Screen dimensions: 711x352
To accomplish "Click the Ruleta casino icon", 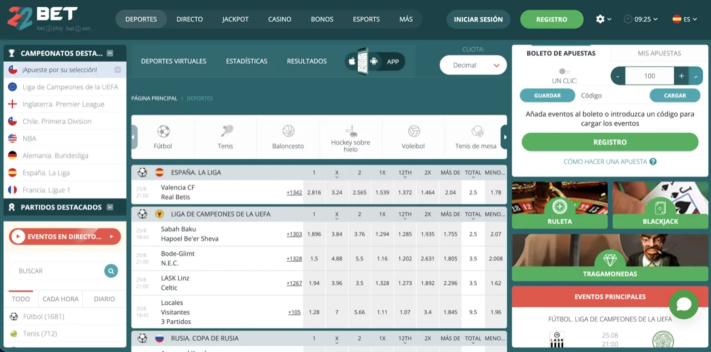I will click(559, 207).
